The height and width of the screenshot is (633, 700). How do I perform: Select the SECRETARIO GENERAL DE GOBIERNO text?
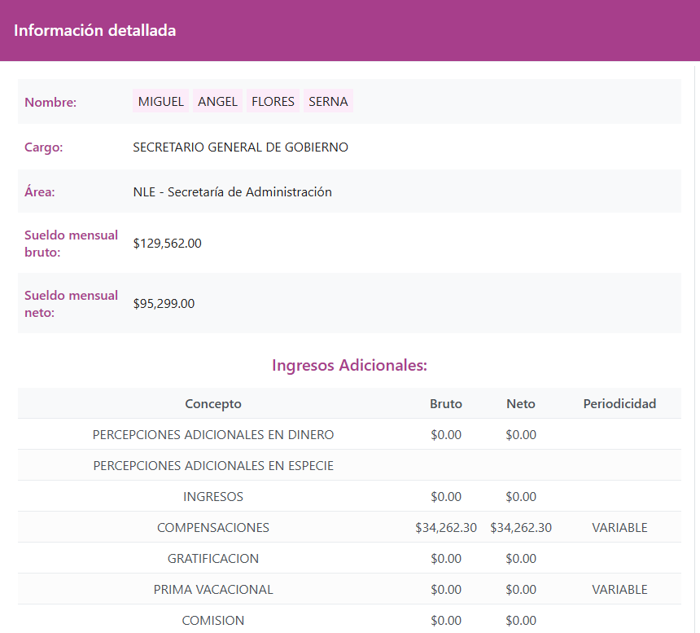(240, 147)
